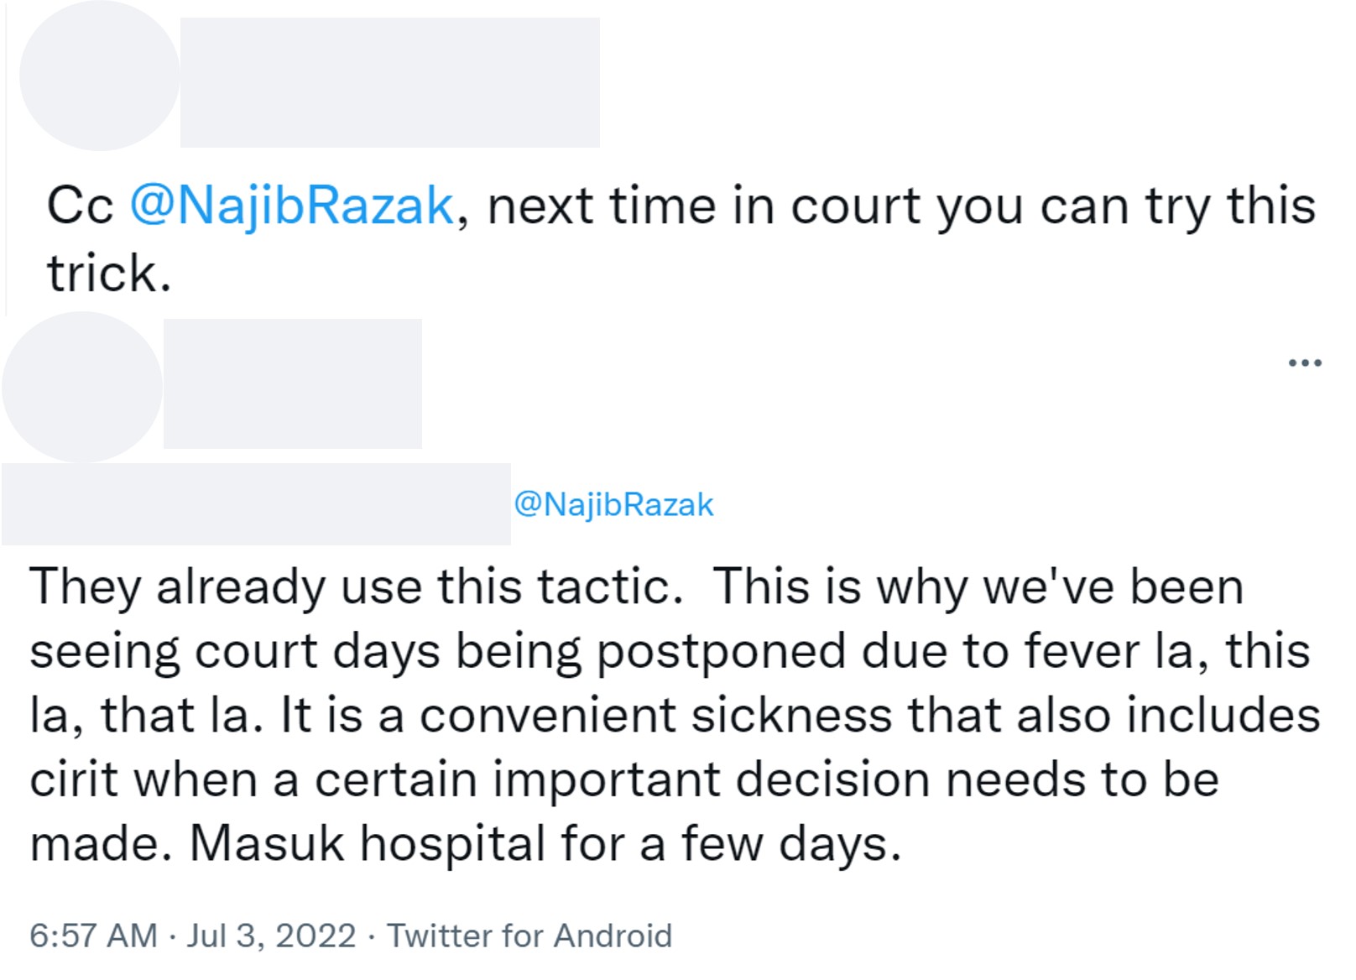Click the redacted replying-to block
Image resolution: width=1356 pixels, height=980 pixels.
[x=256, y=504]
